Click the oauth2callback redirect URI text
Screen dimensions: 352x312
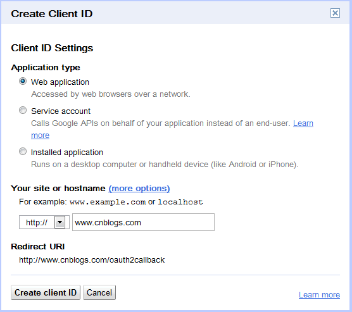coord(92,260)
